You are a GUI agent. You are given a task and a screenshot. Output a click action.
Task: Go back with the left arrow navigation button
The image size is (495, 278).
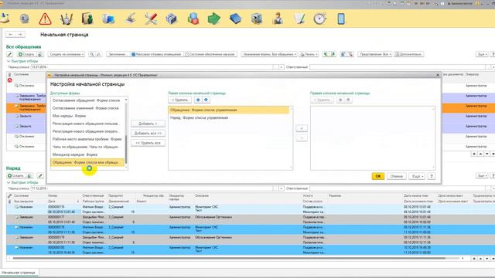[11, 34]
